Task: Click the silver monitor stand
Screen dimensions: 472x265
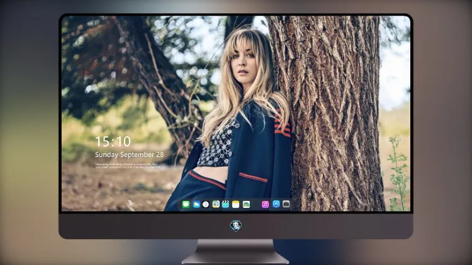Action: pos(235,252)
